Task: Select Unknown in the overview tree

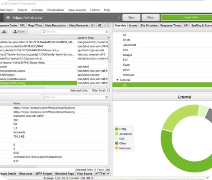Action: [129, 75]
